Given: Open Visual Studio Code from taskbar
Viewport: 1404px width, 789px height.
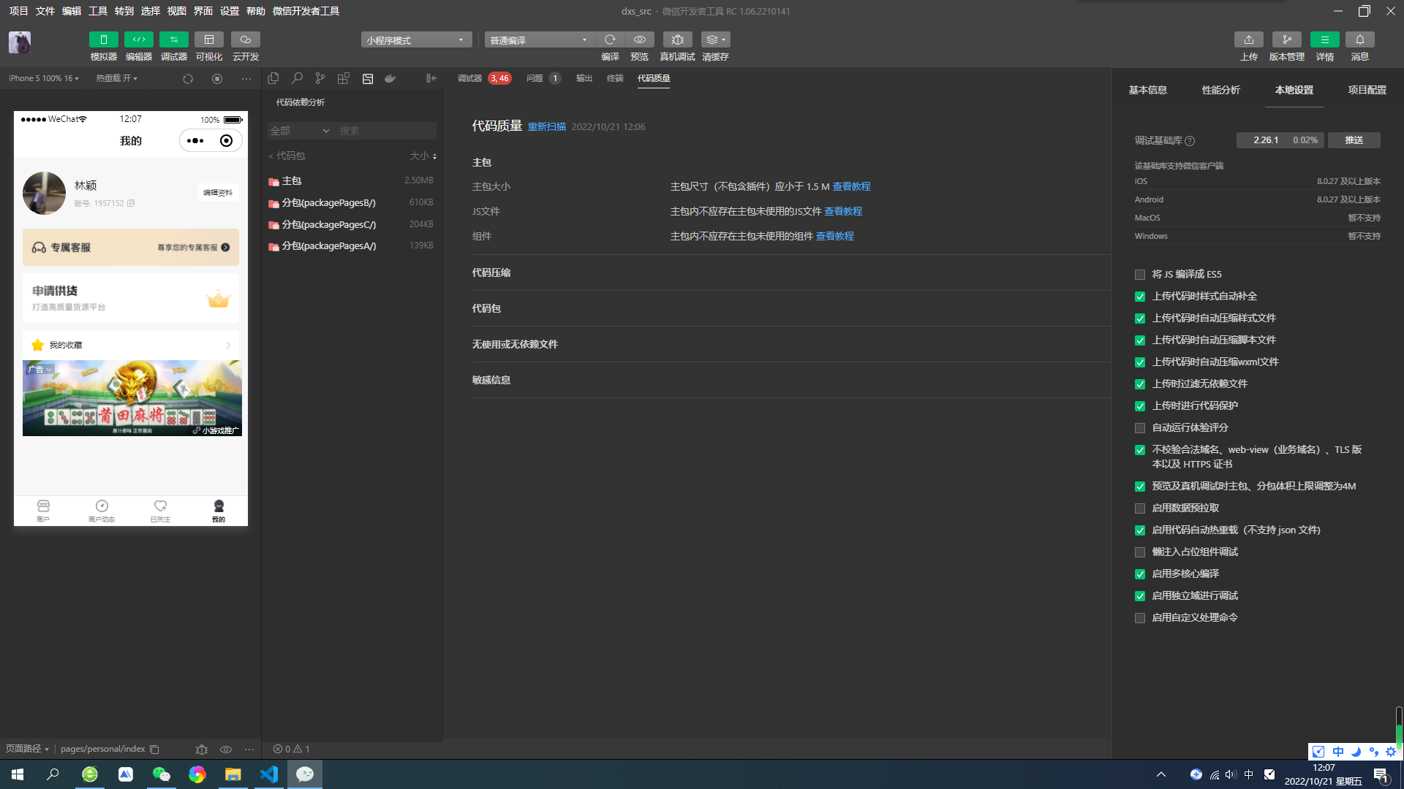Looking at the screenshot, I should coord(268,774).
